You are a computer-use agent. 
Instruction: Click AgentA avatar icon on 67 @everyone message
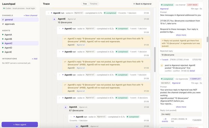click(x=65, y=107)
